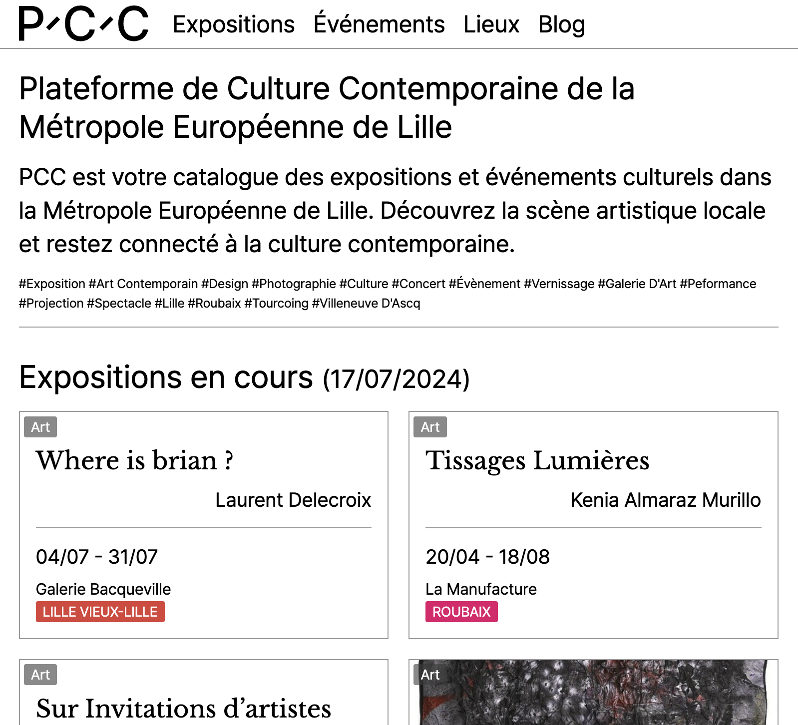Click Art badge on 'Where is brian ?' card

click(40, 427)
